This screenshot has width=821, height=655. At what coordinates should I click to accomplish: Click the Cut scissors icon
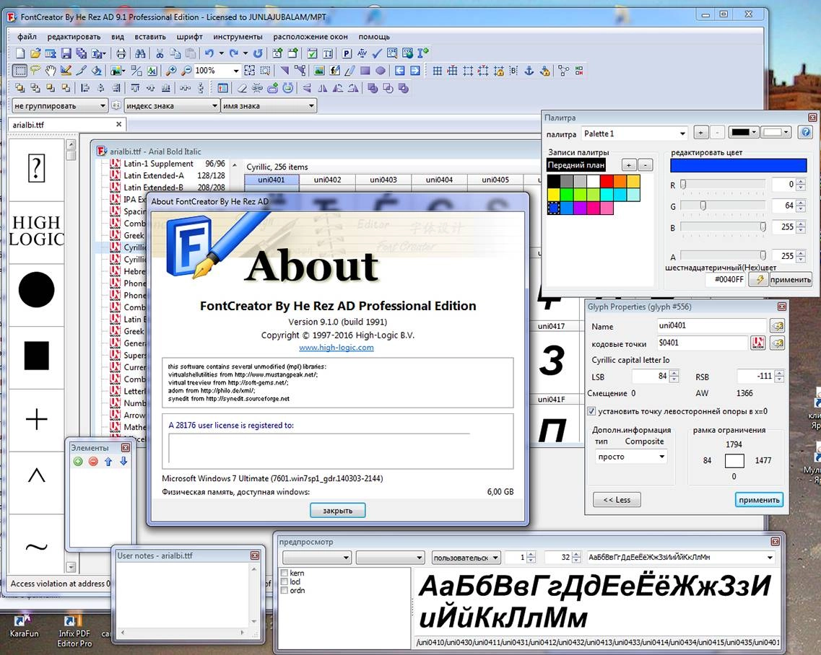point(160,53)
